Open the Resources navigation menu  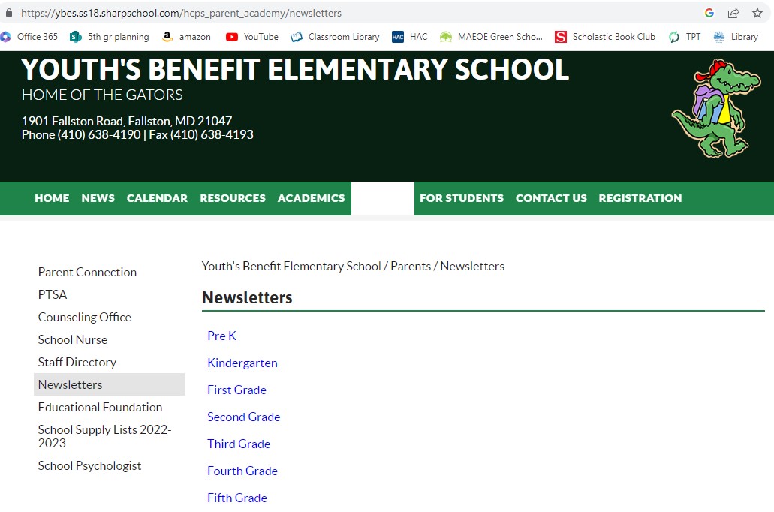pyautogui.click(x=233, y=198)
